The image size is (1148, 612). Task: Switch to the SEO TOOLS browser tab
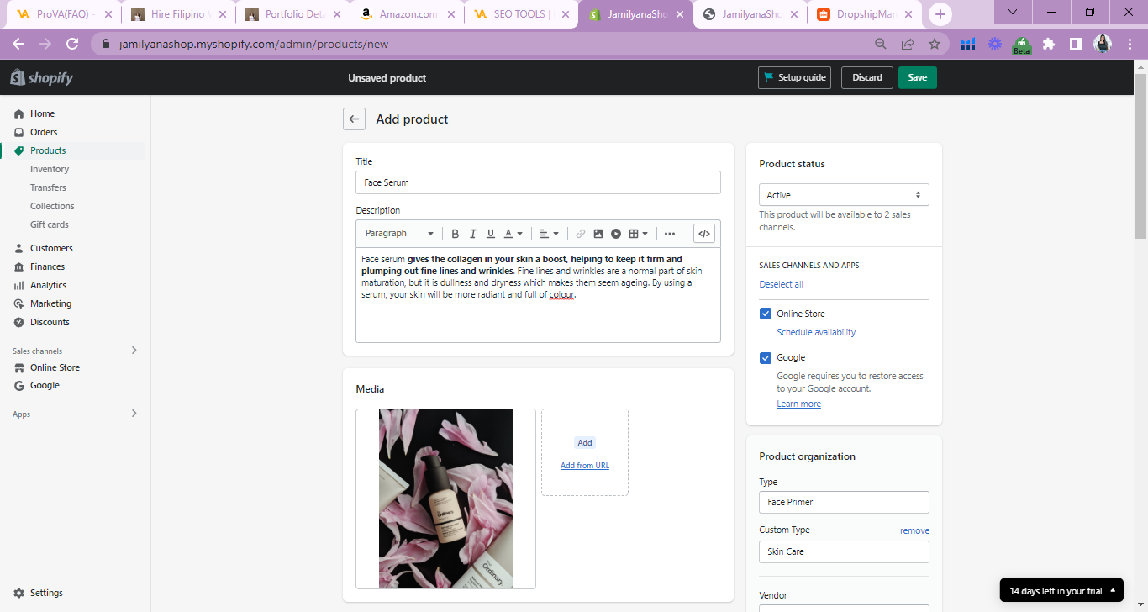tap(521, 14)
